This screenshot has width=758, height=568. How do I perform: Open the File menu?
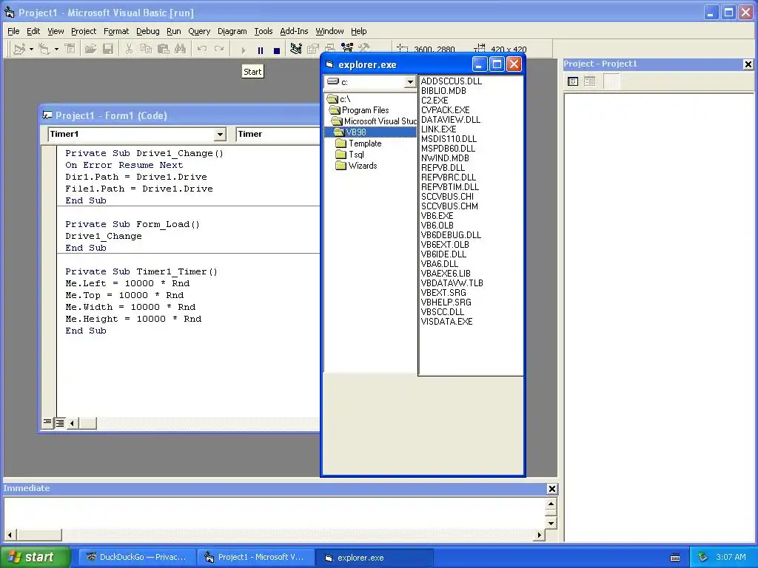[x=13, y=31]
